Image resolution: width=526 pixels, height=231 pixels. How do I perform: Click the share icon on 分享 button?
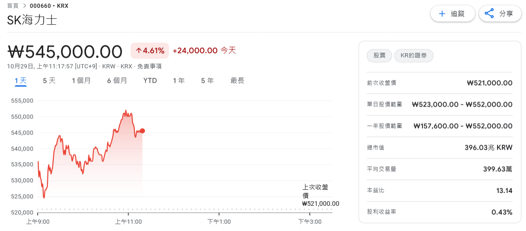[x=490, y=14]
